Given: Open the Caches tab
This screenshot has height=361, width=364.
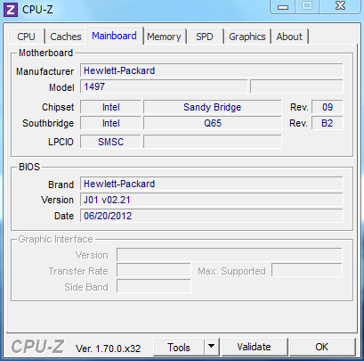Looking at the screenshot, I should click(66, 37).
